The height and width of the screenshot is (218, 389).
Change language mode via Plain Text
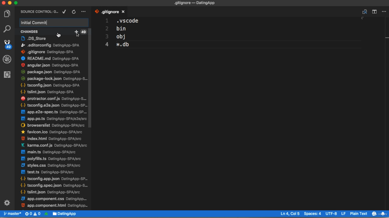click(359, 214)
